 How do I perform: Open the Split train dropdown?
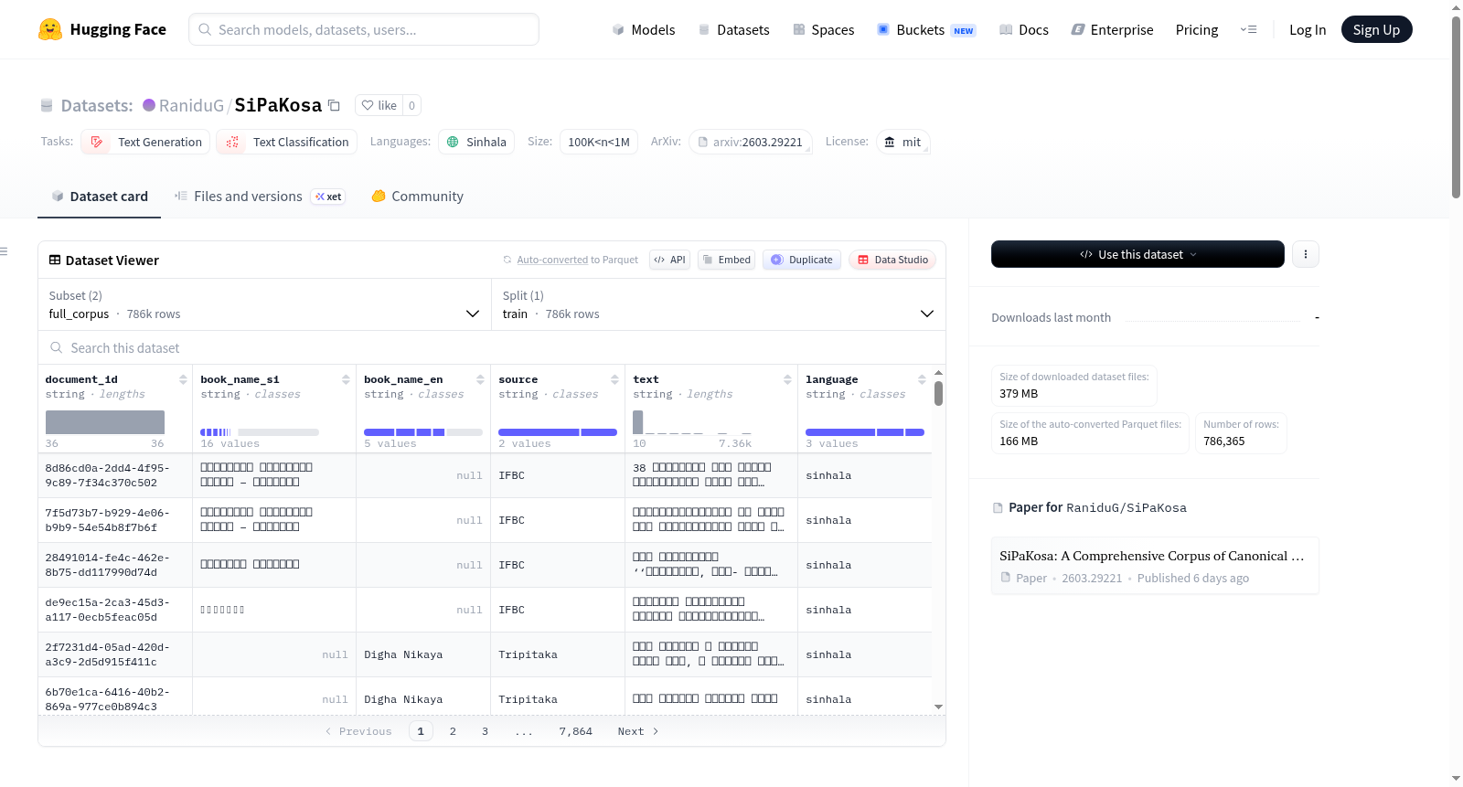tap(718, 304)
